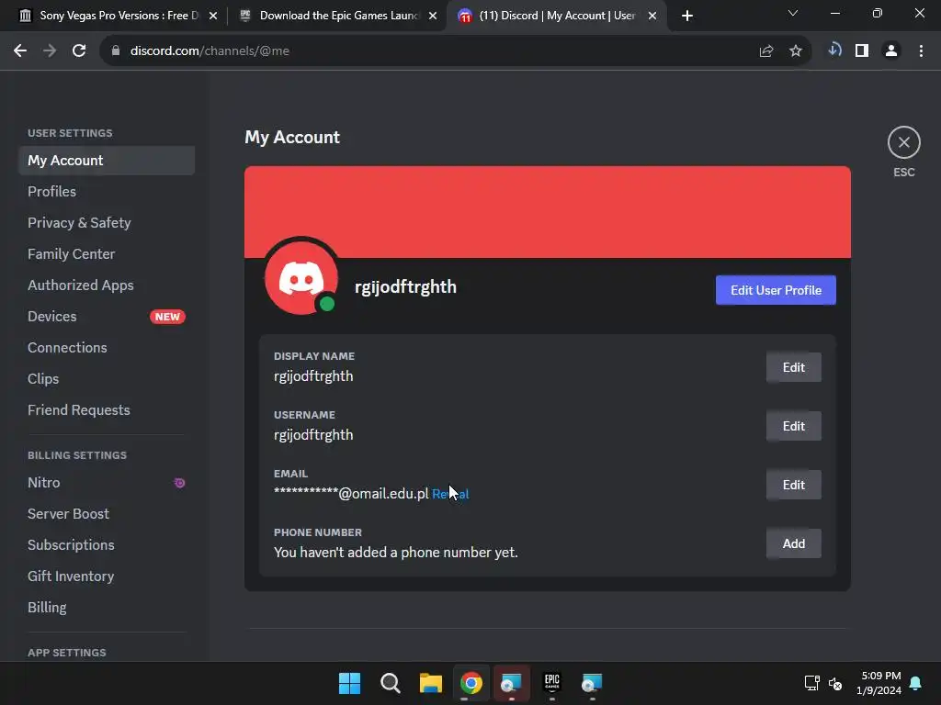941x705 pixels.
Task: Click the muted volume icon in the tray
Action: point(834,683)
